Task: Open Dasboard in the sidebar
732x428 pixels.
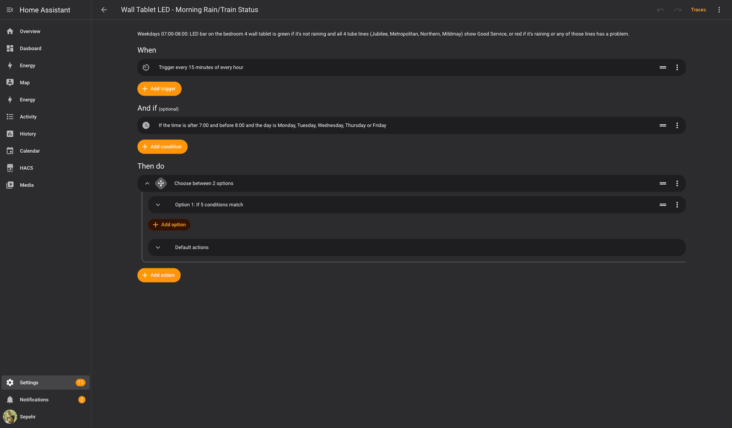Action: point(45,48)
